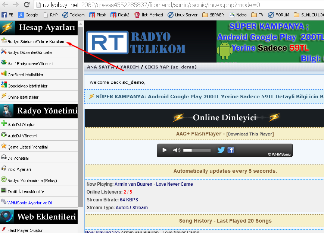Screen dimensions: 324x233
Task: Click the Aktif Radyolarım/Yönetimi icon
Action: point(4,62)
